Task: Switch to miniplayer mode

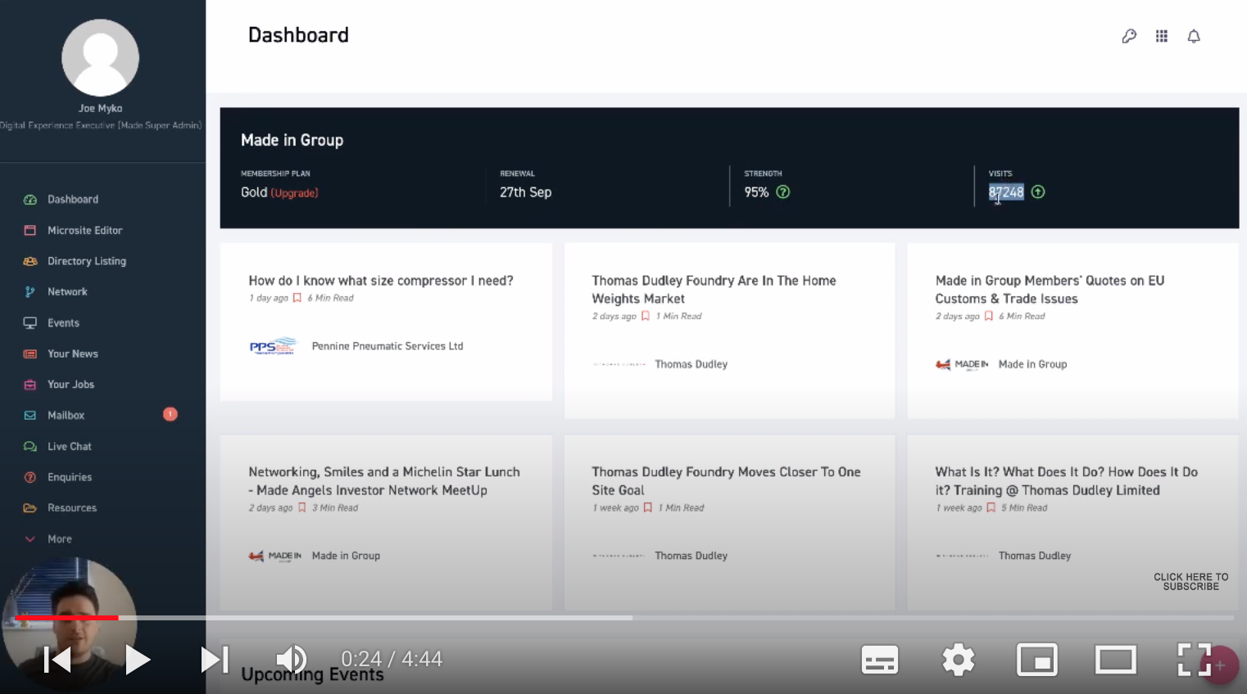Action: pyautogui.click(x=1037, y=660)
